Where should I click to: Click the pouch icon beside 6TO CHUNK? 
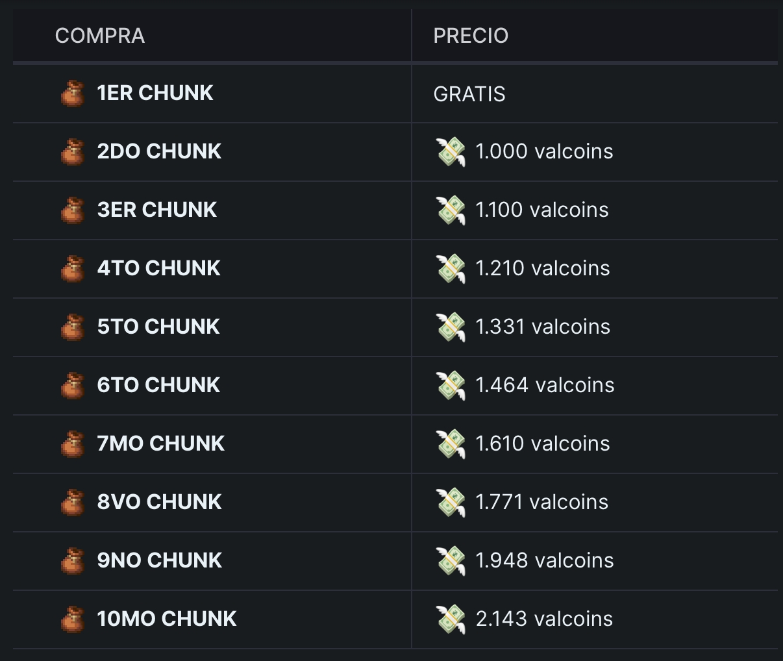coord(73,386)
